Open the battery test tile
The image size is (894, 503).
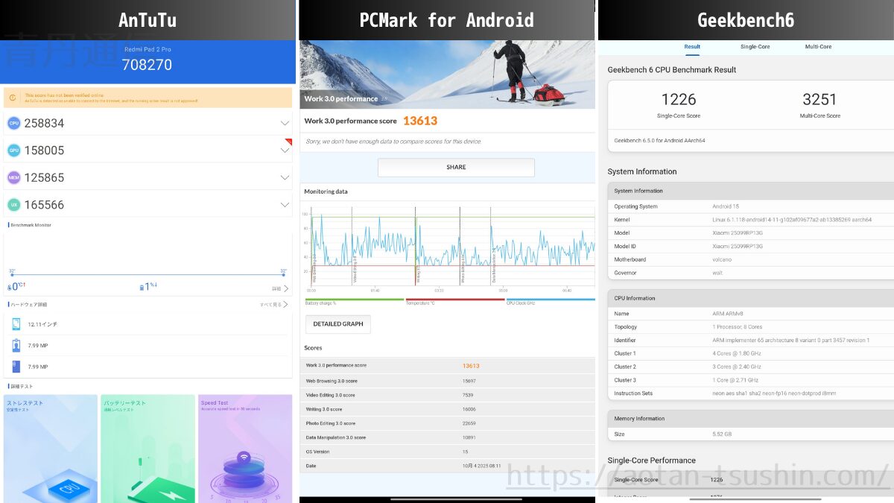point(148,447)
